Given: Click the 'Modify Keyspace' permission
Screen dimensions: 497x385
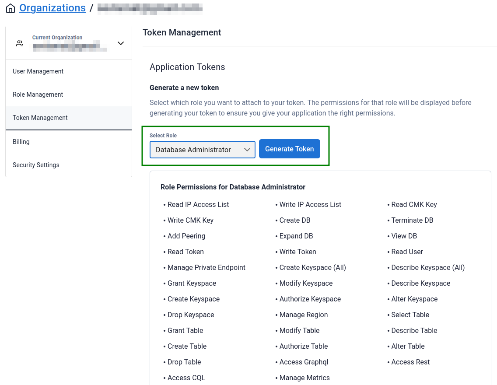Looking at the screenshot, I should tap(306, 283).
